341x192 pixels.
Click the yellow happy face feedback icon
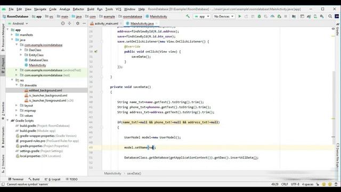tap(324, 184)
